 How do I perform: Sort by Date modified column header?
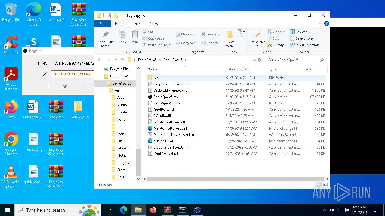pos(245,69)
